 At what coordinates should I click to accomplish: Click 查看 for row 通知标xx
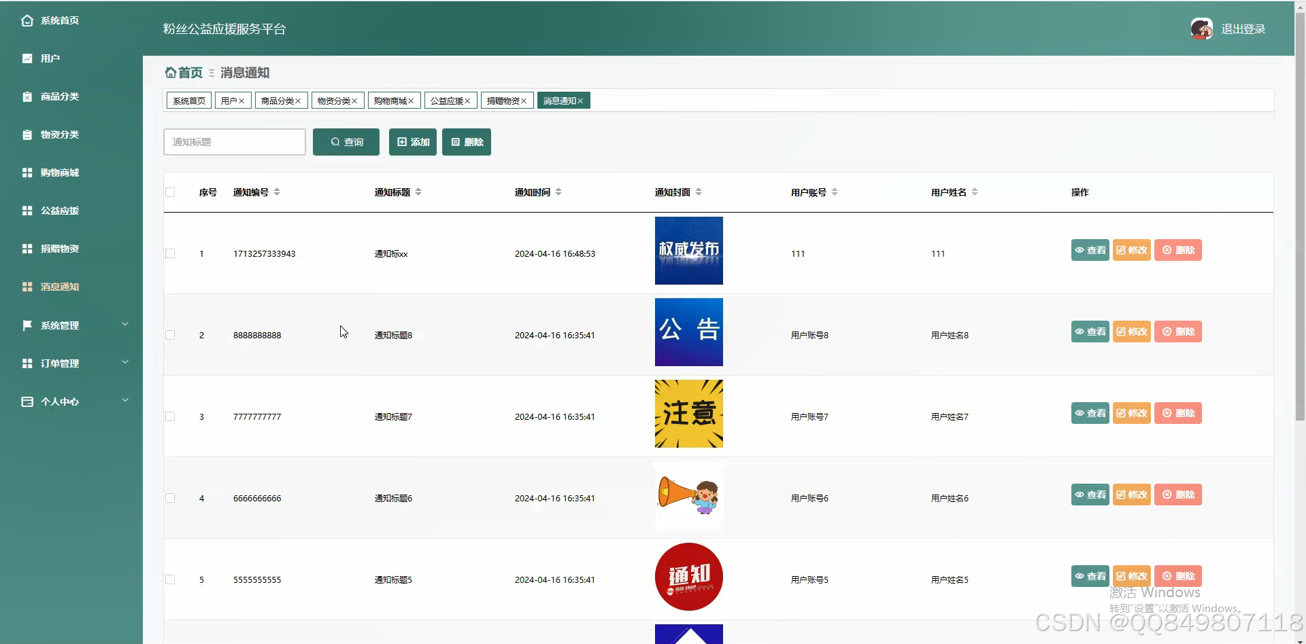[x=1090, y=250]
